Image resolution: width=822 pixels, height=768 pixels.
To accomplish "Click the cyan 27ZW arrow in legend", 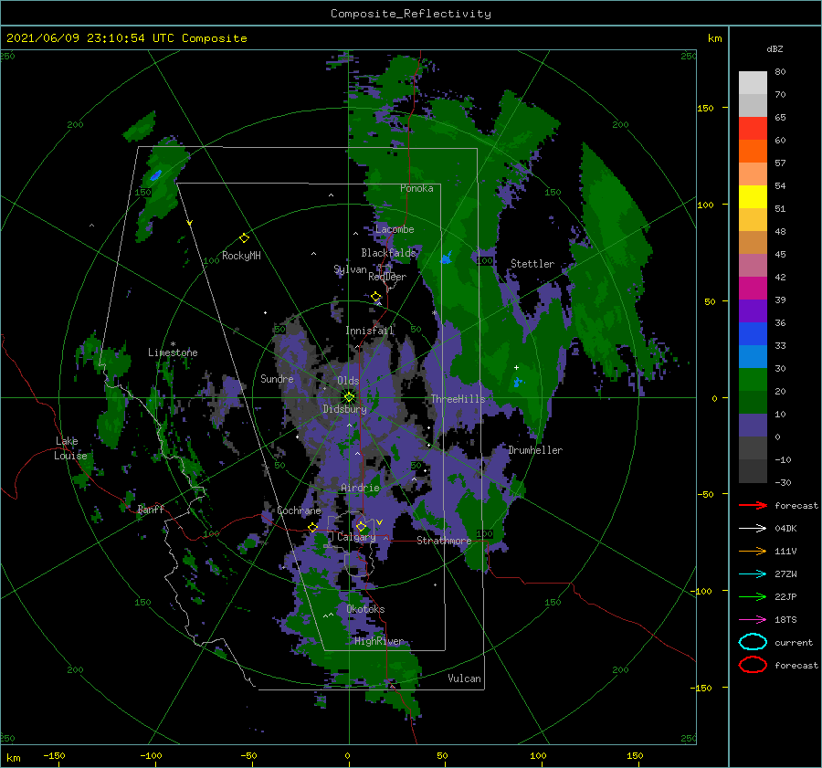I will 753,574.
